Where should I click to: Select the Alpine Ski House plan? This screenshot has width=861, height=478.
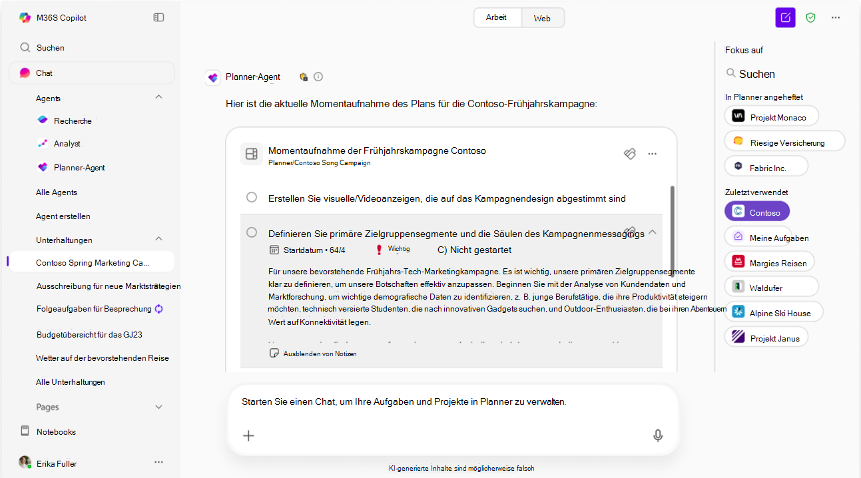[x=774, y=312]
